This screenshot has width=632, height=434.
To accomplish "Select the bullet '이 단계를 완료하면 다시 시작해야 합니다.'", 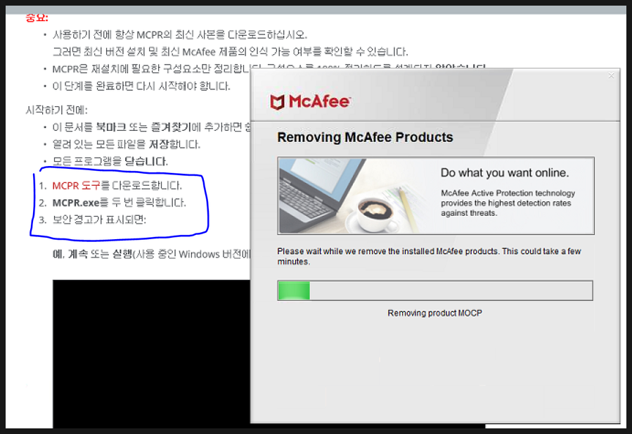I will click(141, 86).
